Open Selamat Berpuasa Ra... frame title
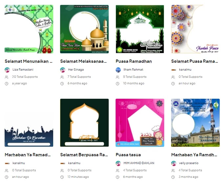 point(84,155)
